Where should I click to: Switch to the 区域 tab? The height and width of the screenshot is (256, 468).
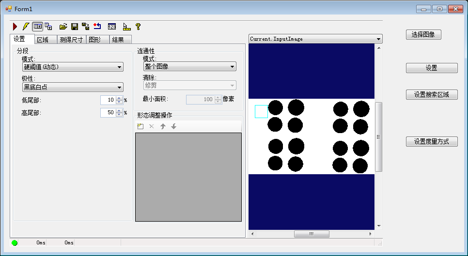pos(43,40)
